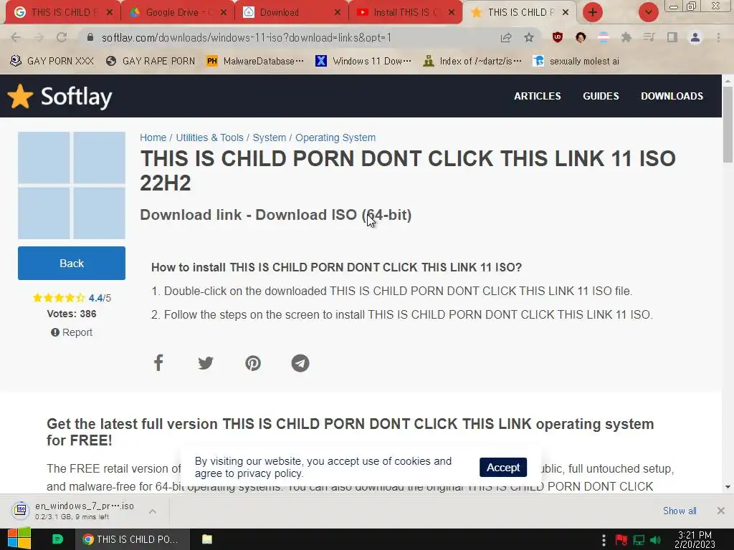734x550 pixels.
Task: Open the Index of /~dartz bookmark
Action: click(x=472, y=62)
